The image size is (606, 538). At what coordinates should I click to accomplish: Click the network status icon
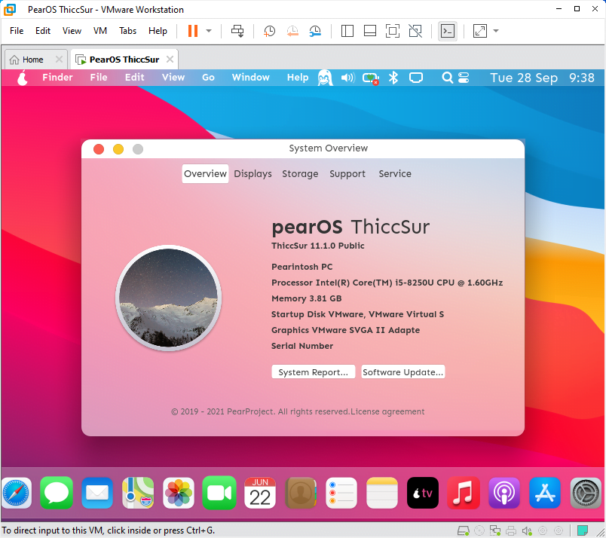[x=370, y=78]
